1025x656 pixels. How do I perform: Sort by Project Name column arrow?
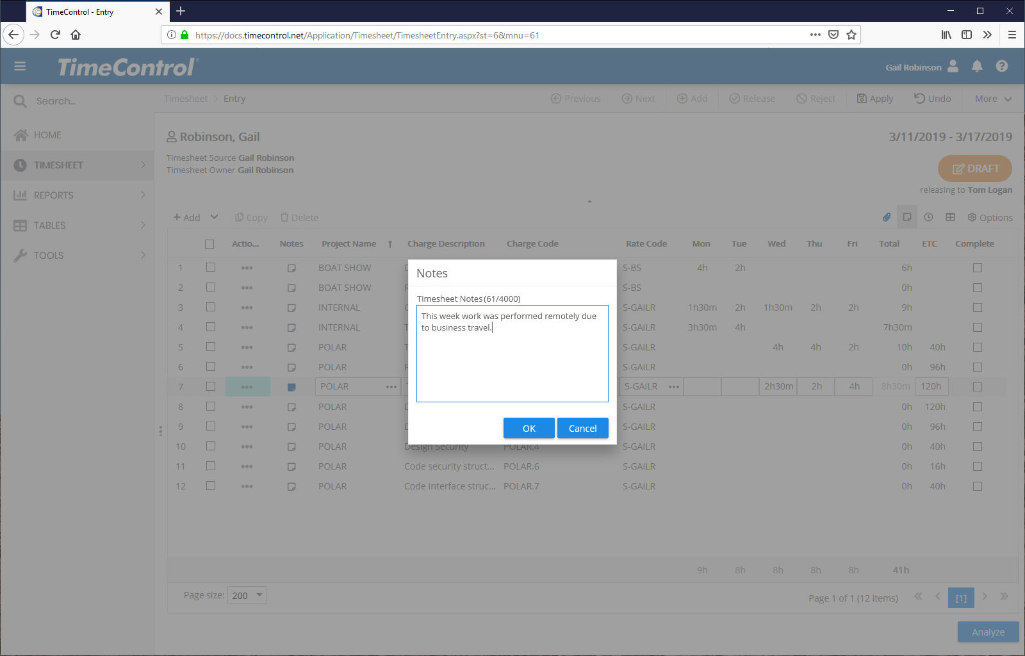(x=389, y=244)
